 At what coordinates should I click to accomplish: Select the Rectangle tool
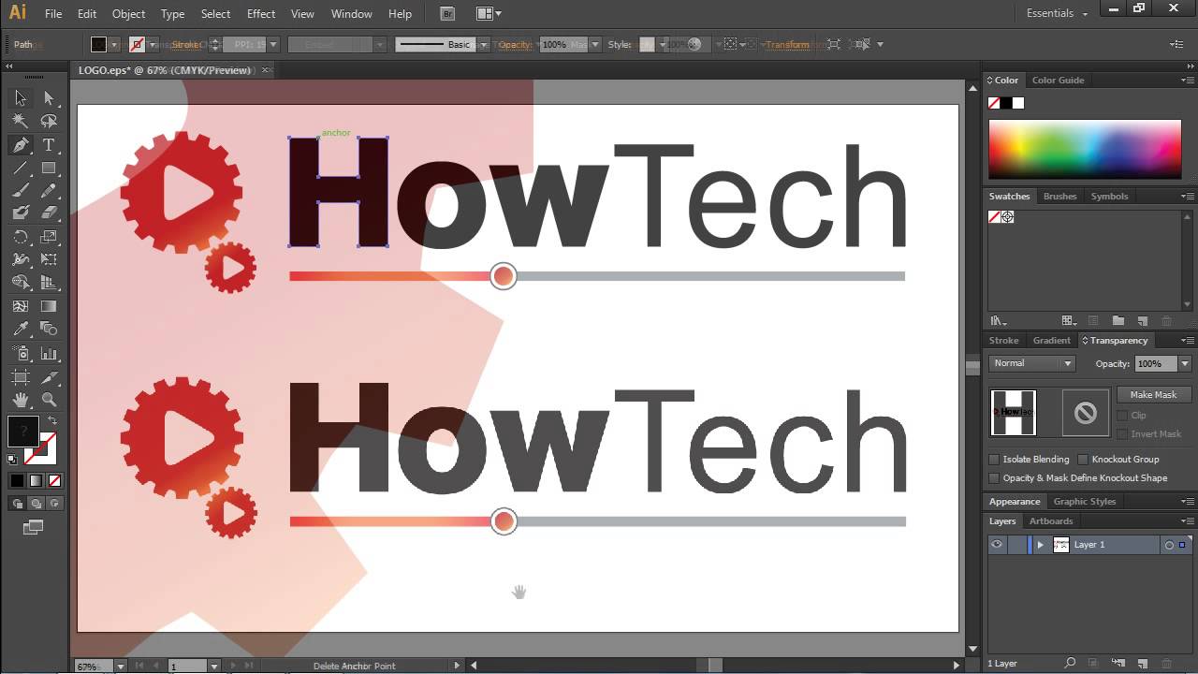(49, 168)
